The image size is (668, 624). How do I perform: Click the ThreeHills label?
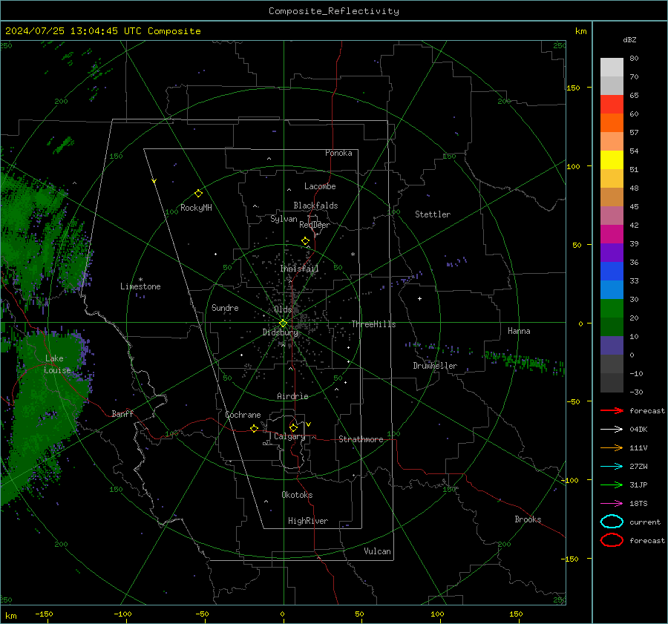373,324
